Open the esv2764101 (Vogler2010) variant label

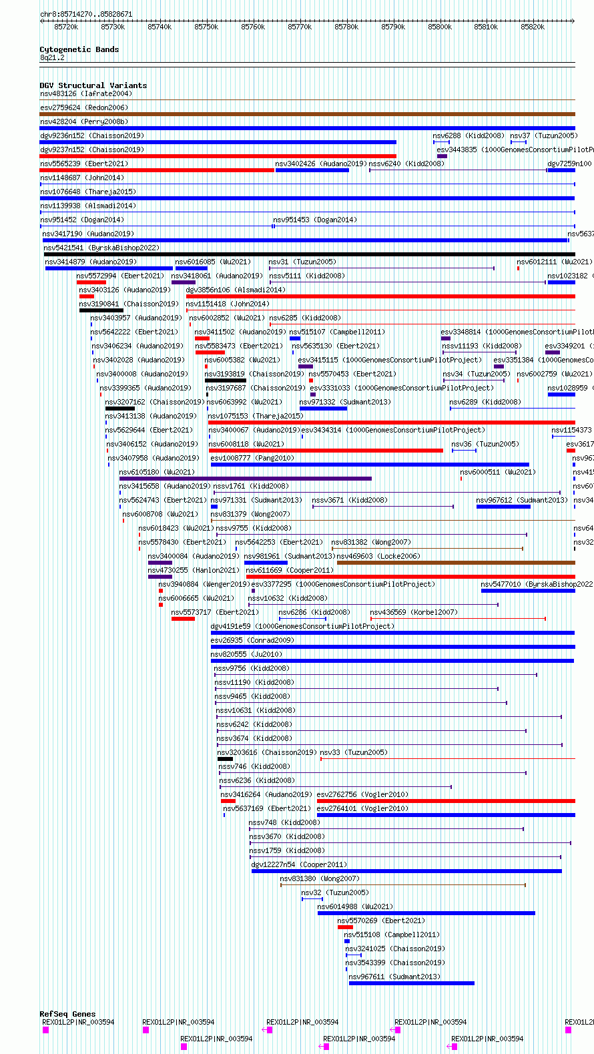pos(362,808)
